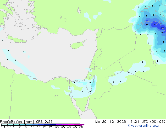Click the 1–2 mm legend swatch

coord(16,125)
